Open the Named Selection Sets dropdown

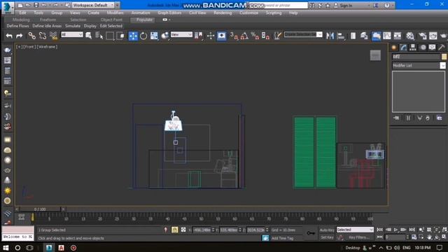tap(303, 34)
